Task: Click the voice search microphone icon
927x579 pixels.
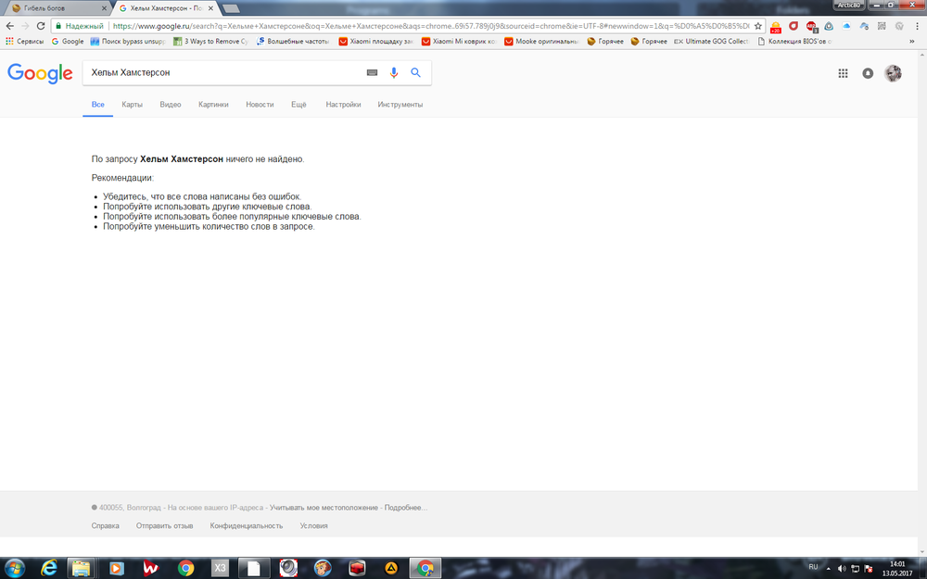Action: (394, 72)
